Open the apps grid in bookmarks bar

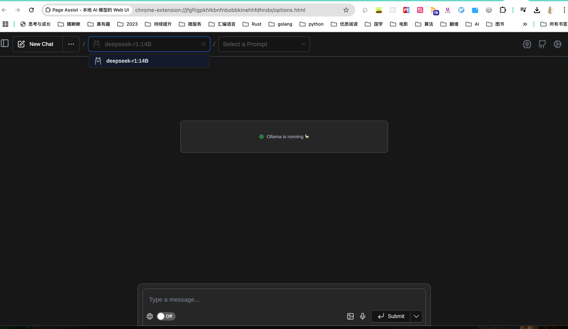coord(5,24)
